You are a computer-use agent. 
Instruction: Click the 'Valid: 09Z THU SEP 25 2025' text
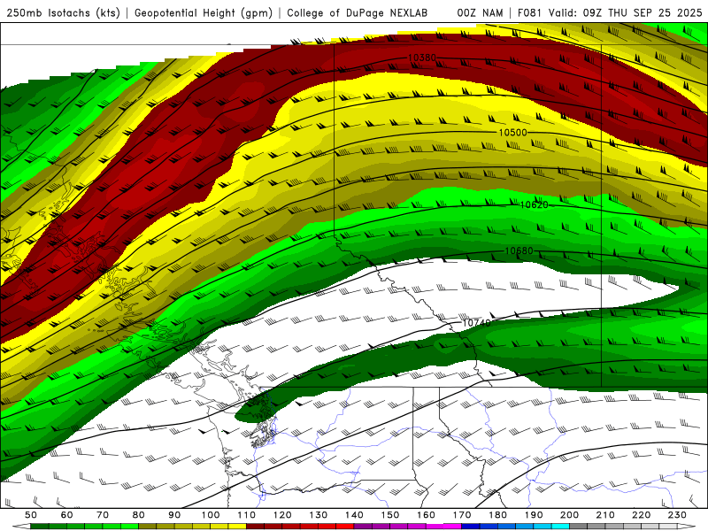(625, 12)
